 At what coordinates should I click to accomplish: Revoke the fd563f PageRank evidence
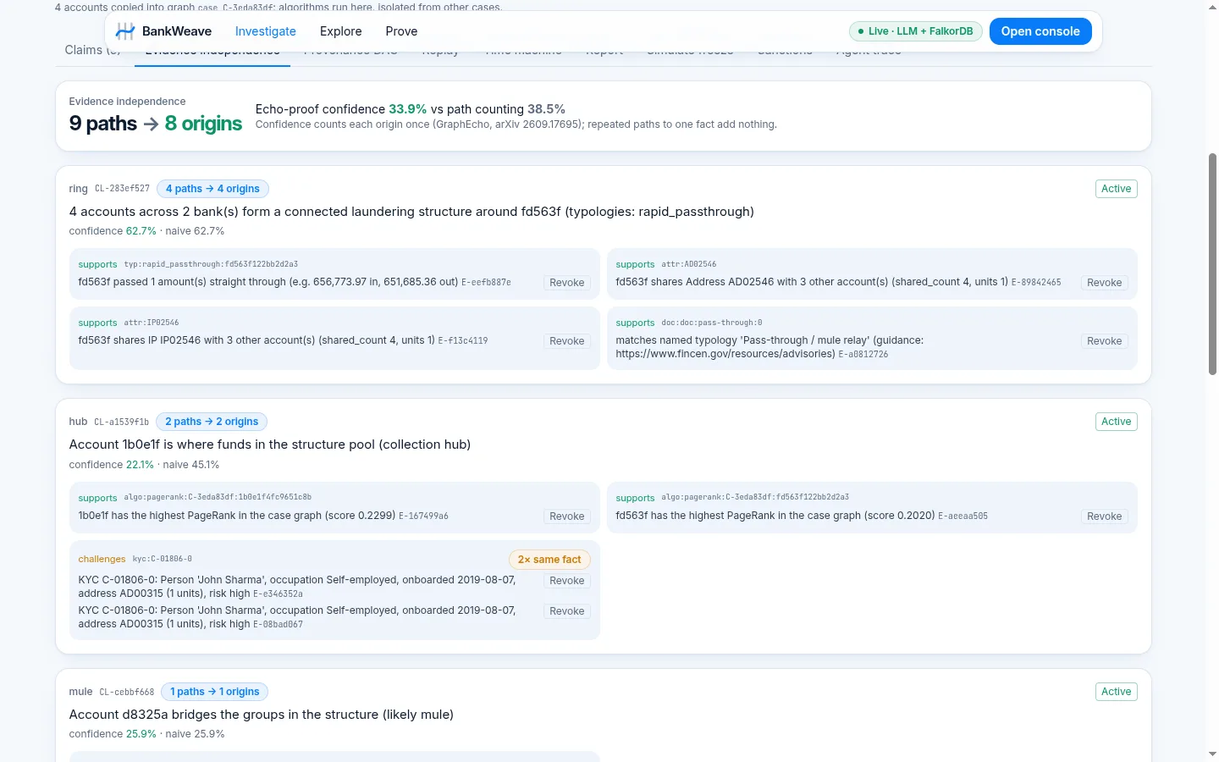pyautogui.click(x=1105, y=516)
